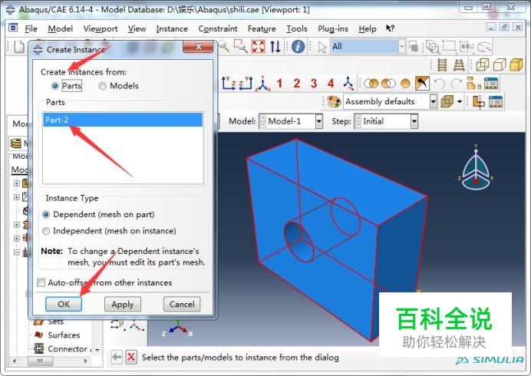Screen dimensions: 531x376
Task: Click the red X cancel procedure icon
Action: [x=131, y=357]
